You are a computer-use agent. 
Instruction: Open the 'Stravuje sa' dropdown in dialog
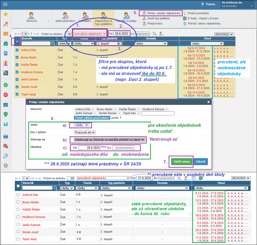tap(110, 140)
